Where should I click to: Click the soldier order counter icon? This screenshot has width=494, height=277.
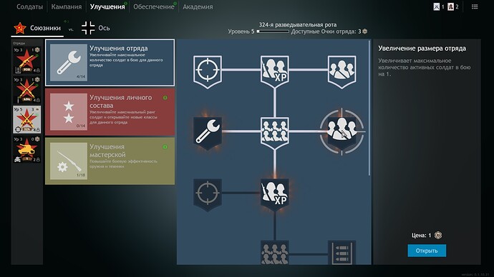click(x=450, y=6)
